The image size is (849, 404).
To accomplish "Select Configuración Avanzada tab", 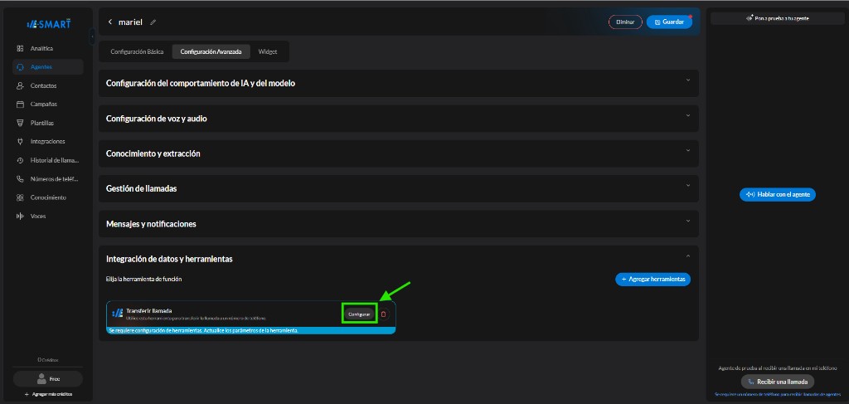I will click(211, 52).
